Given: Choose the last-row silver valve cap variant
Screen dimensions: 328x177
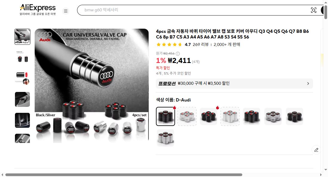Looking at the screenshot, I should (165, 138).
